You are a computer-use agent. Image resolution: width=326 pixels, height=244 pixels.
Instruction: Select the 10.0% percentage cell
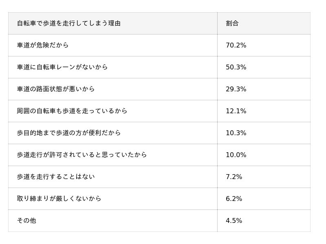264,155
